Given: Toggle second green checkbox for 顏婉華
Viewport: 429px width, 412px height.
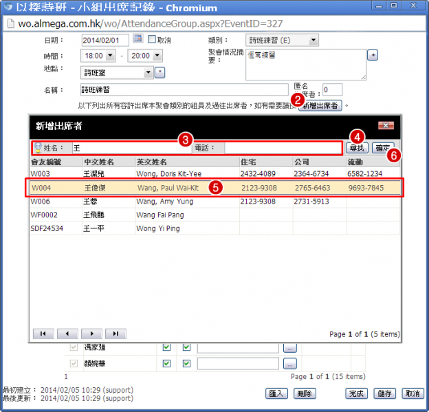Looking at the screenshot, I should [186, 364].
